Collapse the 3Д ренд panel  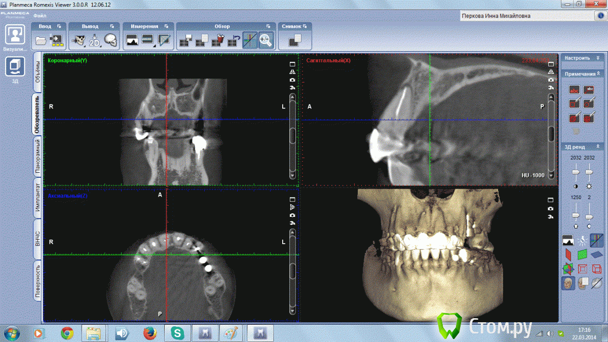pyautogui.click(x=599, y=147)
